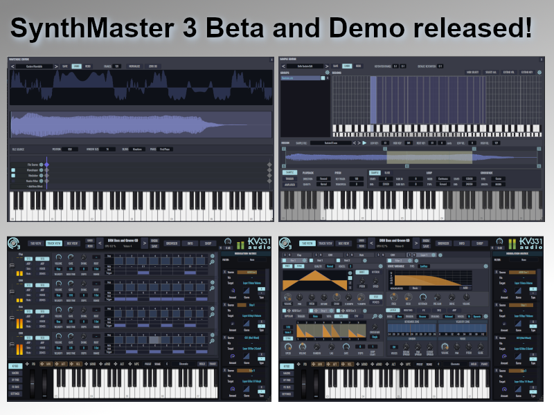554x415 pixels.
Task: Toggle the Mod 1 enable checkbox
Action: click(311, 261)
